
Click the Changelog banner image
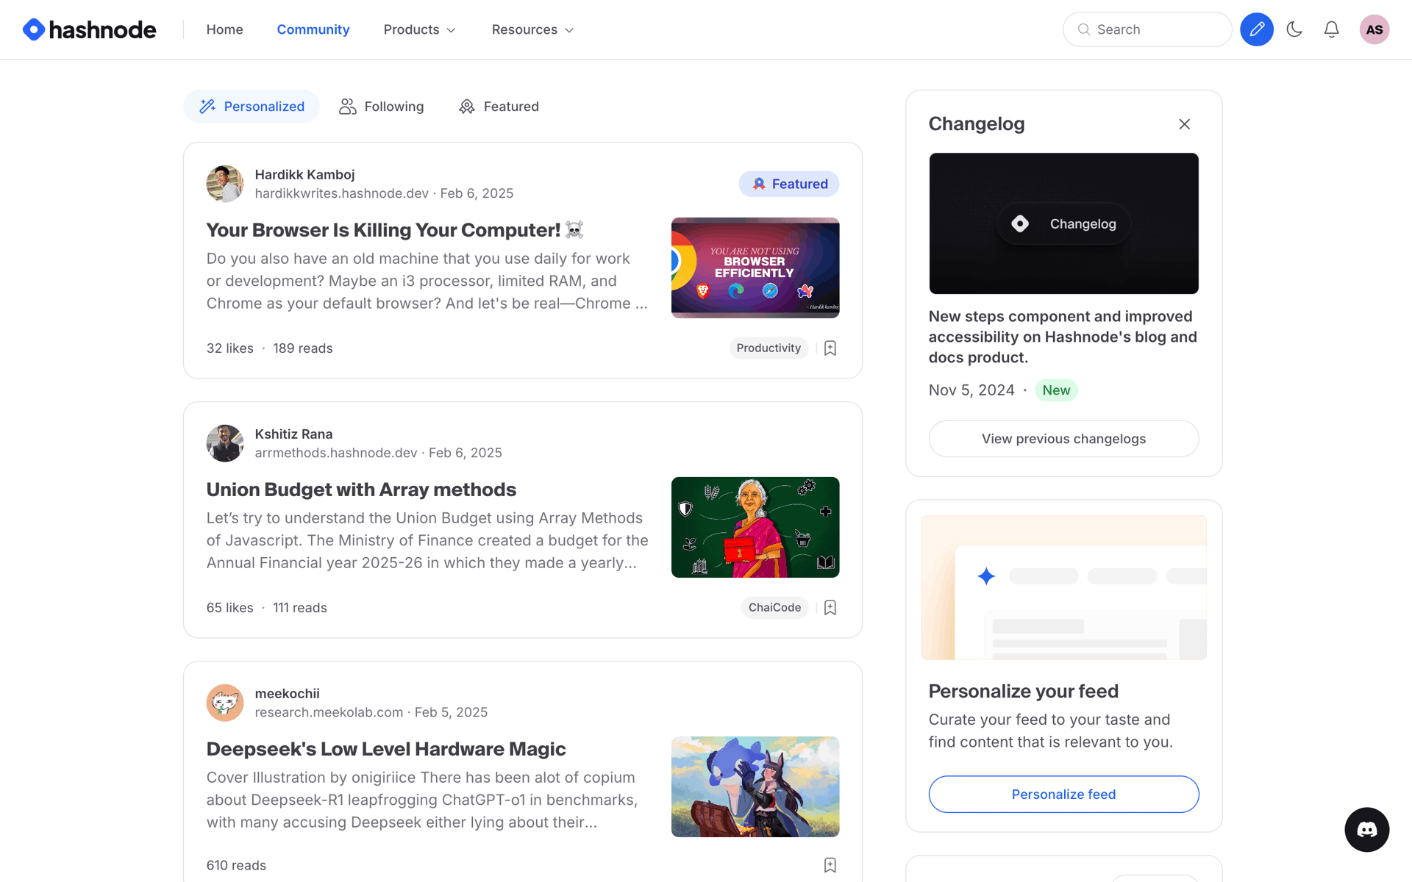pyautogui.click(x=1063, y=223)
